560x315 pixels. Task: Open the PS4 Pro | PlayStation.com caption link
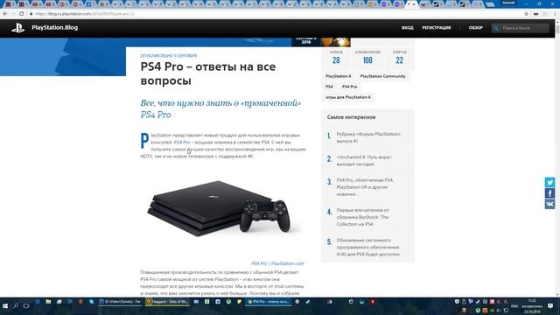(x=277, y=263)
